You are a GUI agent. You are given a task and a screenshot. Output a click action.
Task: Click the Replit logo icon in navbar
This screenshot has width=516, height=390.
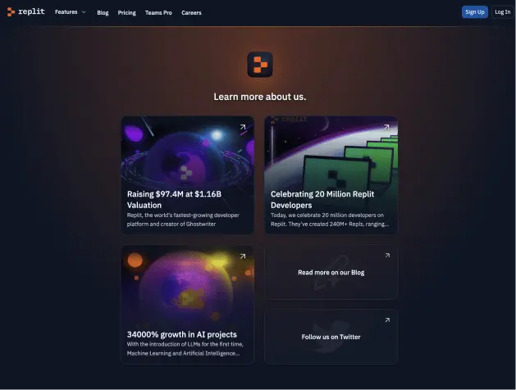coord(11,11)
